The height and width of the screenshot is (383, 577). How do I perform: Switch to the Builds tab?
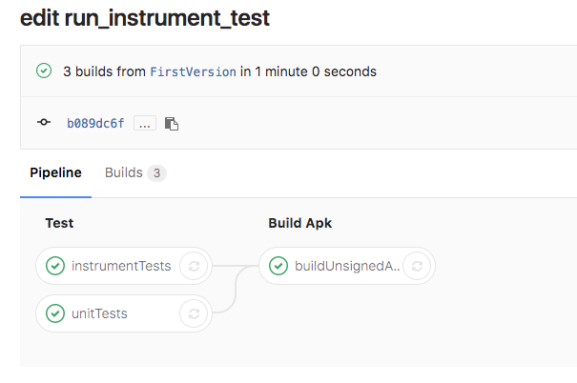pos(123,172)
